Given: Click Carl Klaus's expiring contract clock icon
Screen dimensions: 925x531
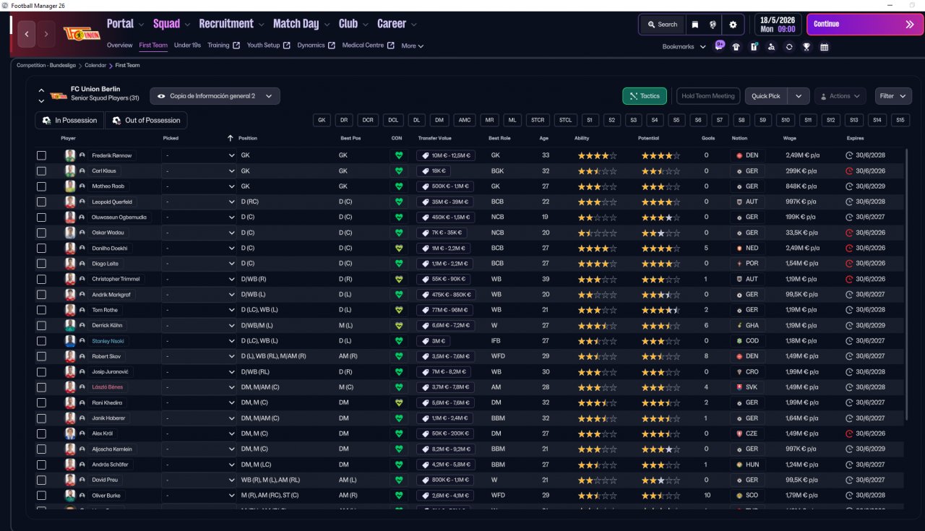Looking at the screenshot, I should (850, 171).
